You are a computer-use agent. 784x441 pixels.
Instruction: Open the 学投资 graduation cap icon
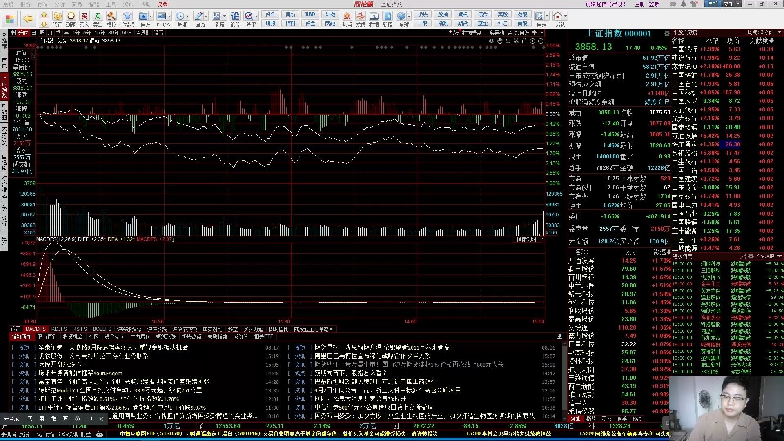[x=127, y=16]
